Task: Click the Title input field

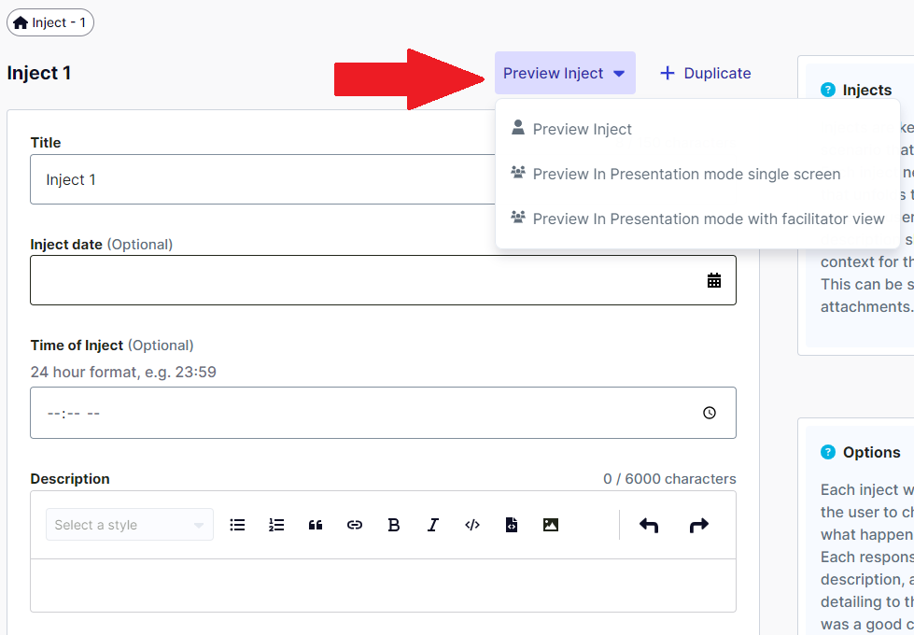Action: tap(261, 179)
